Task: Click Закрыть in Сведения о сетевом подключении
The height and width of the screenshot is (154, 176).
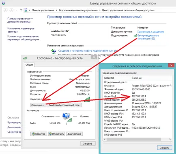Action: coord(165,147)
